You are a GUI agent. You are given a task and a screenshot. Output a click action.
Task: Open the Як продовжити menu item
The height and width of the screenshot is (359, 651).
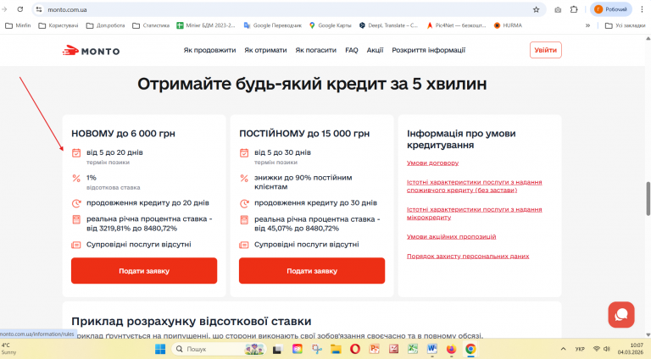click(209, 50)
